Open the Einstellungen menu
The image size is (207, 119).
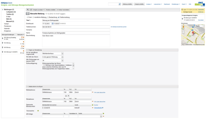176,4
